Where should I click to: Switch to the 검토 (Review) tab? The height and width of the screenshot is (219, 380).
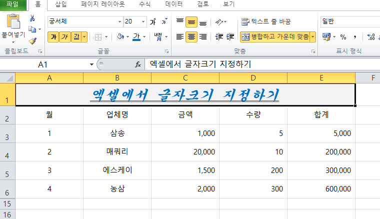(203, 4)
